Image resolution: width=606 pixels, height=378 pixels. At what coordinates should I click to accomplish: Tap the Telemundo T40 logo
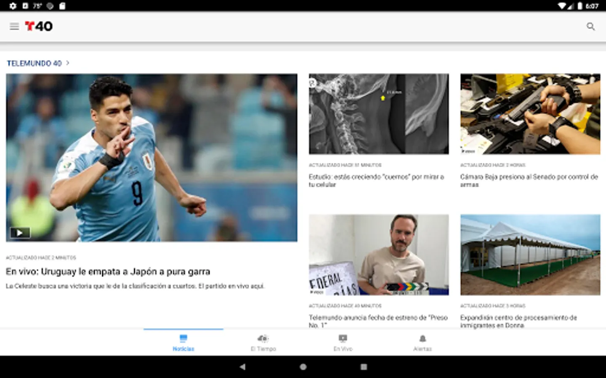[39, 26]
